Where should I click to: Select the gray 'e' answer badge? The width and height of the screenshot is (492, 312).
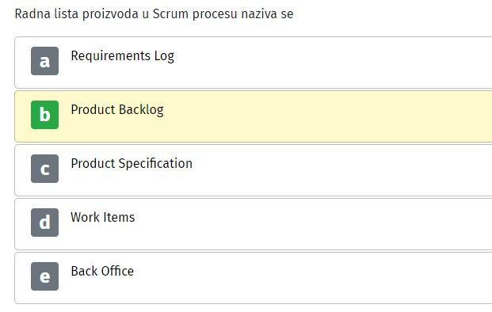pos(44,276)
